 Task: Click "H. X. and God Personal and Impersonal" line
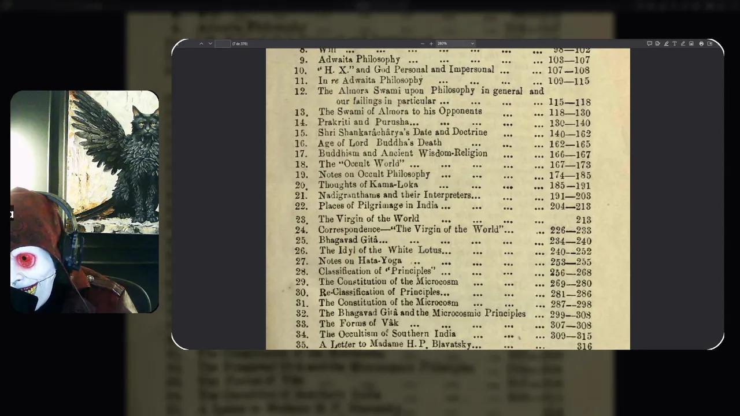[x=406, y=70]
